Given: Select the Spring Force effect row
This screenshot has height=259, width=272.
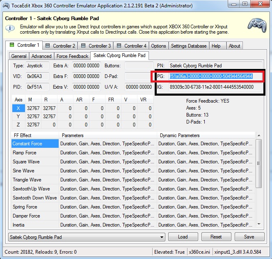Looking at the screenshot, I should click(133, 207).
